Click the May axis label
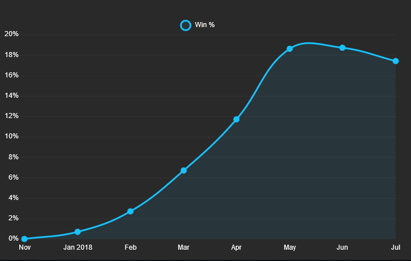The image size is (411, 261). pyautogui.click(x=290, y=247)
